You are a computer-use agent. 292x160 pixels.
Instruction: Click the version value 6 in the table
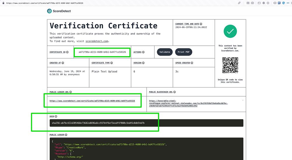(134, 71)
